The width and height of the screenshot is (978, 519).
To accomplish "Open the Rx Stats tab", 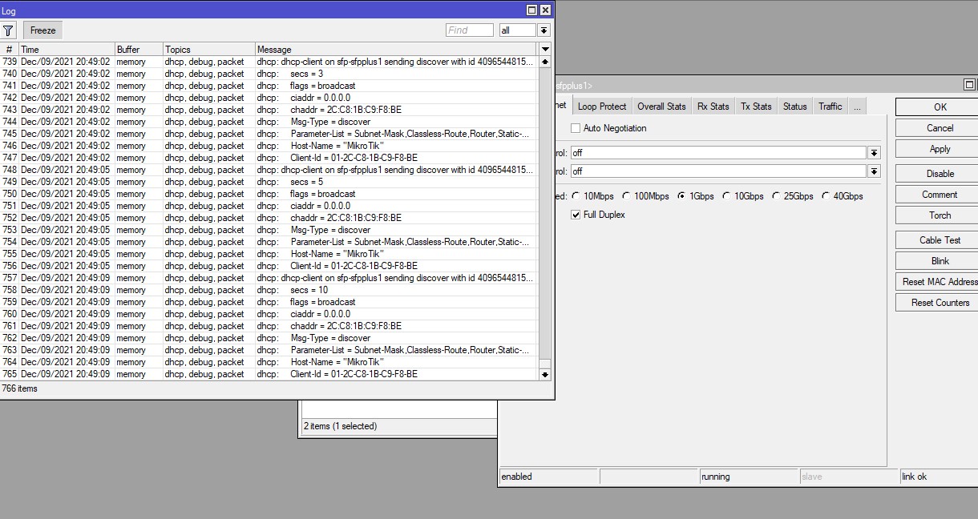I will pyautogui.click(x=713, y=107).
